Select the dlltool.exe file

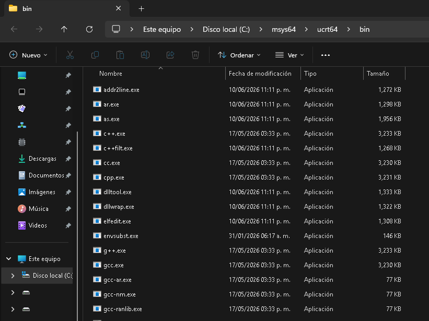point(118,192)
